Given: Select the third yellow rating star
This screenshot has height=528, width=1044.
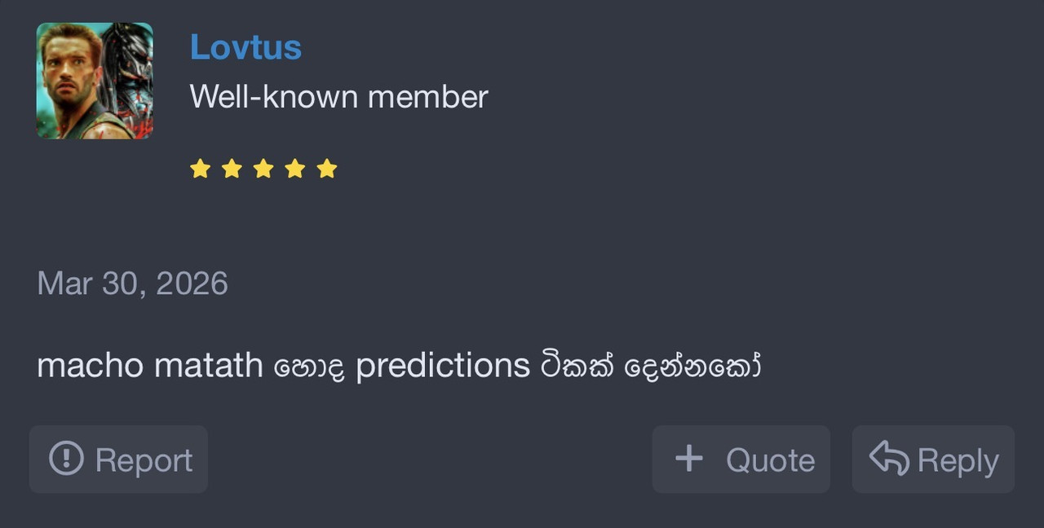Looking at the screenshot, I should 263,169.
